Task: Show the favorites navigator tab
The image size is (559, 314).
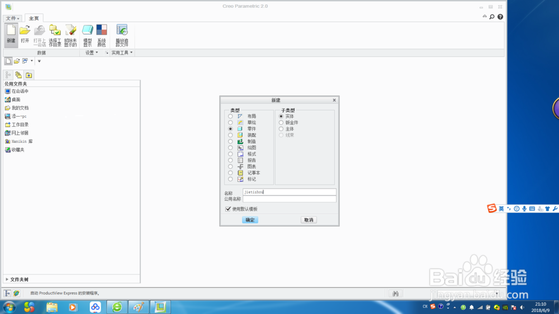Action: [29, 75]
